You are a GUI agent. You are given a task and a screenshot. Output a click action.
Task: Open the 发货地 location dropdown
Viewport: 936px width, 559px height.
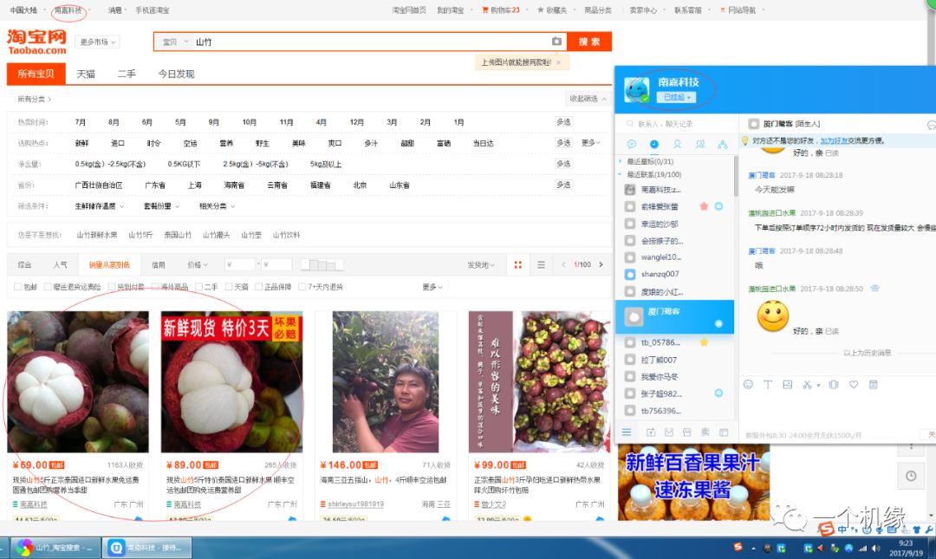point(480,264)
